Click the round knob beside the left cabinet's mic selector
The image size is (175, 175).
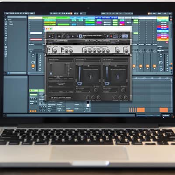tap(96, 90)
